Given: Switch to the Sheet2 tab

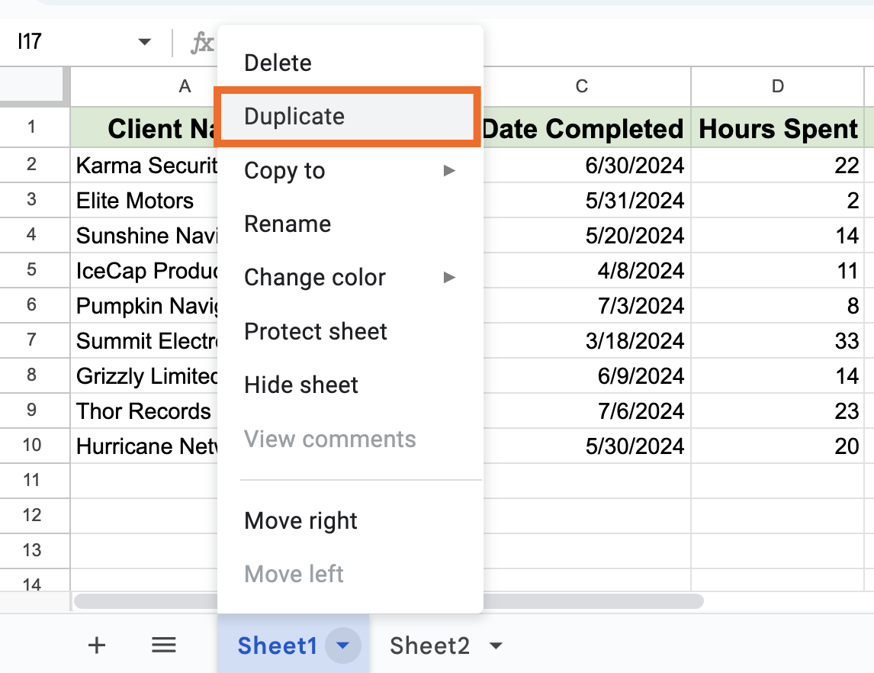Looking at the screenshot, I should click(x=429, y=646).
